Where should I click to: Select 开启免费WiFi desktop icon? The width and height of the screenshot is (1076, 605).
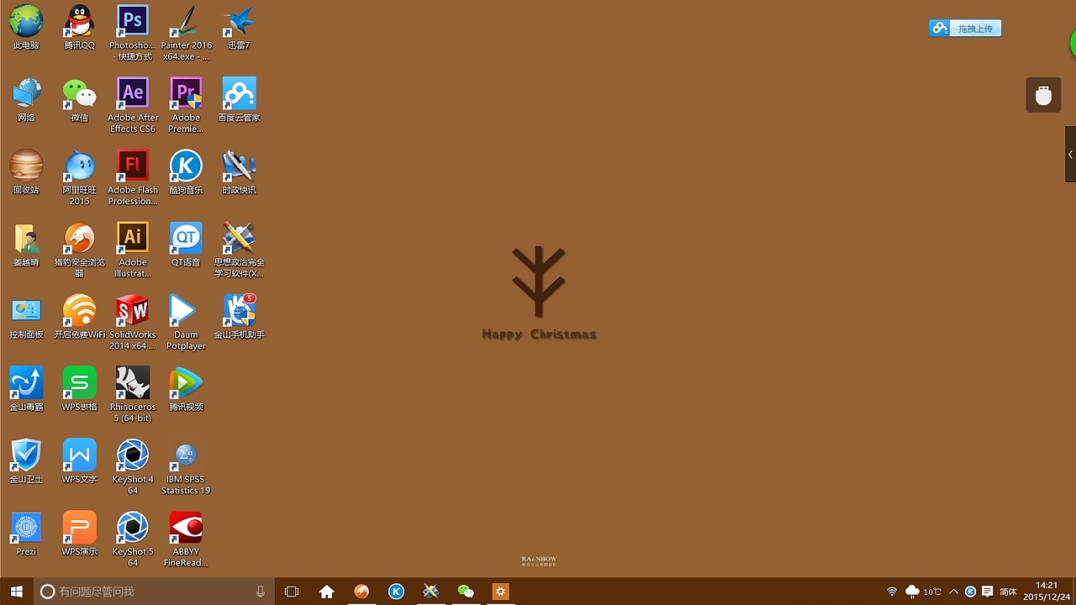[79, 316]
